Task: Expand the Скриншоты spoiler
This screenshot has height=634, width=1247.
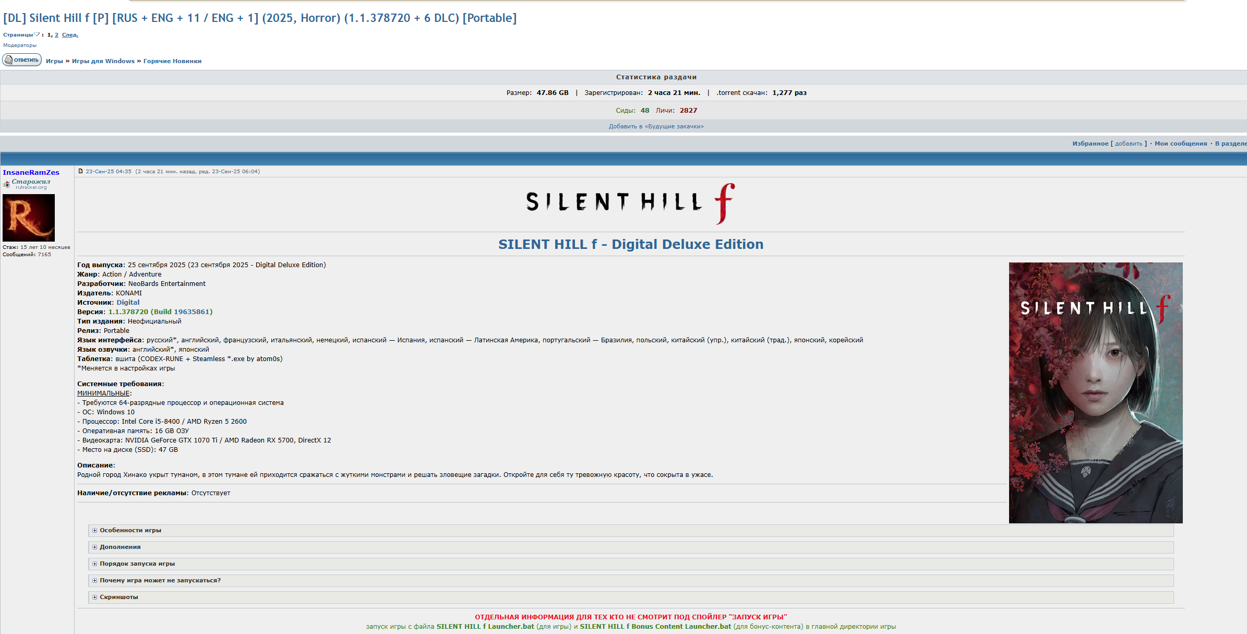Action: coord(119,597)
